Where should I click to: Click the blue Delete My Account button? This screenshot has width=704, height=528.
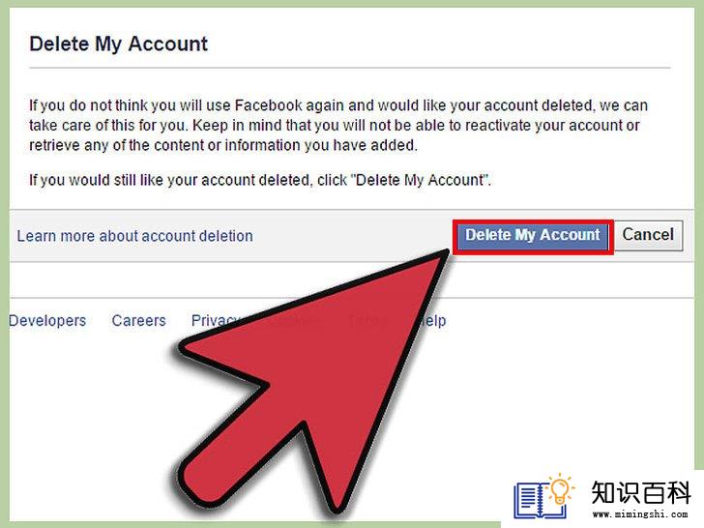click(x=533, y=236)
